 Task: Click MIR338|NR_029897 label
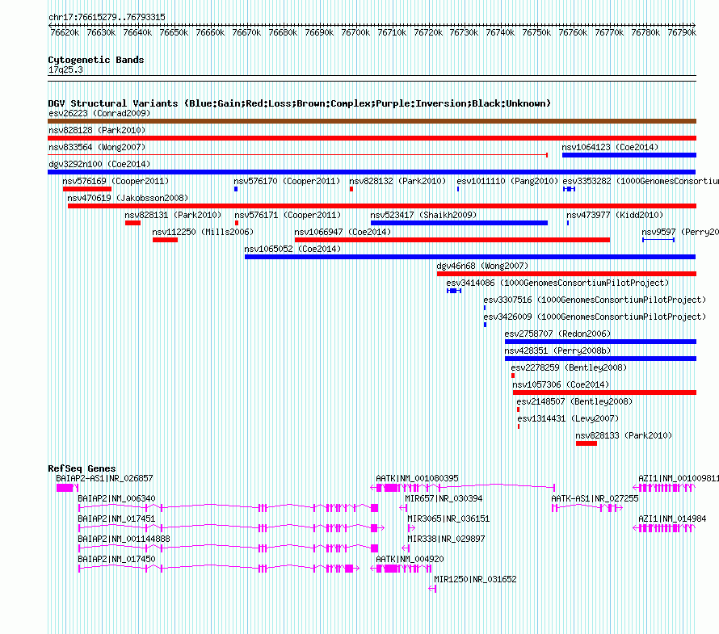(x=446, y=539)
